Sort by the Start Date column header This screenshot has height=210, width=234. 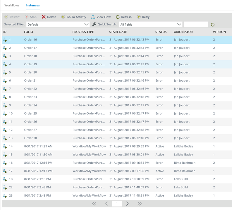pos(118,32)
